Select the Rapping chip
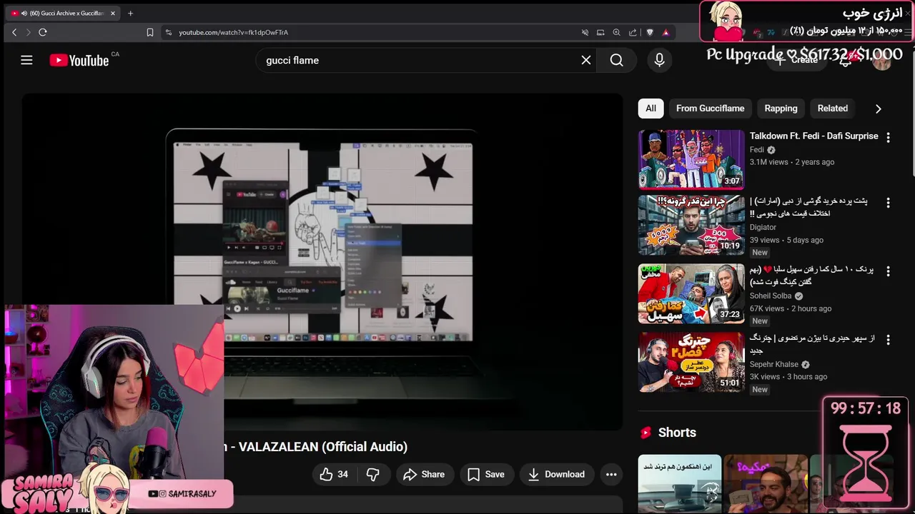This screenshot has width=915, height=514. (x=781, y=109)
